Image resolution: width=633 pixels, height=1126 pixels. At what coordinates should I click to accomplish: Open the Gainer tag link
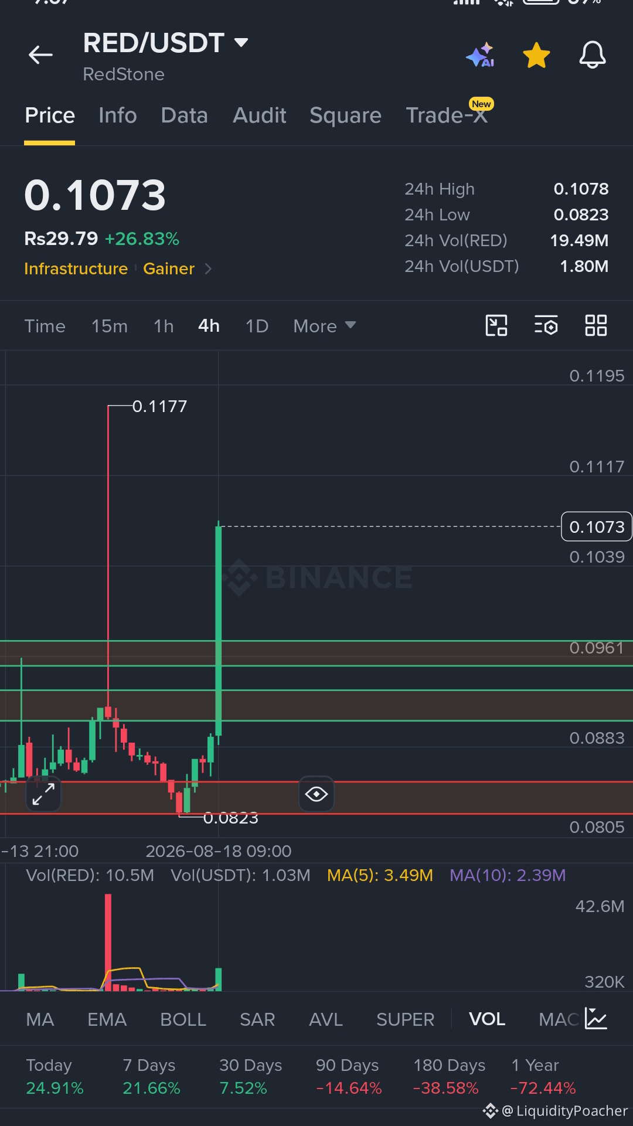coord(169,268)
